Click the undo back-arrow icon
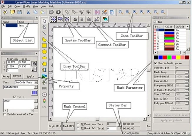The width and height of the screenshot is (192, 136). click(51, 12)
